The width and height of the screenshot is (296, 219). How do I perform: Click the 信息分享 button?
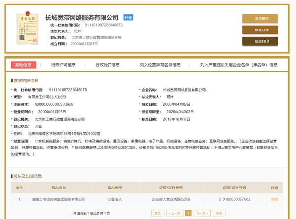[260, 30]
